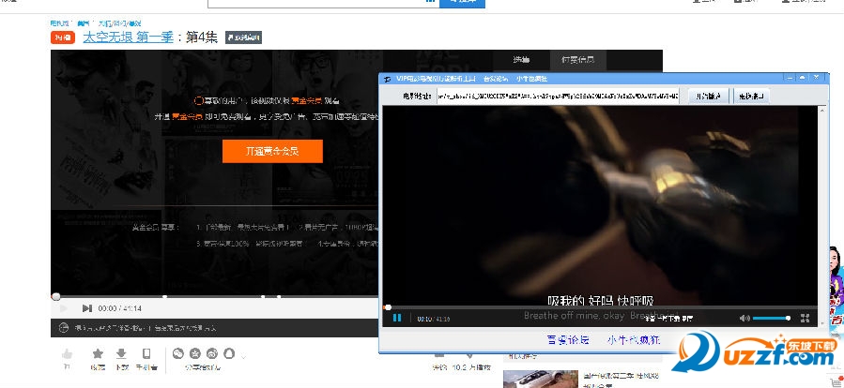
Task: Expand more share options chevron
Action: (x=244, y=356)
